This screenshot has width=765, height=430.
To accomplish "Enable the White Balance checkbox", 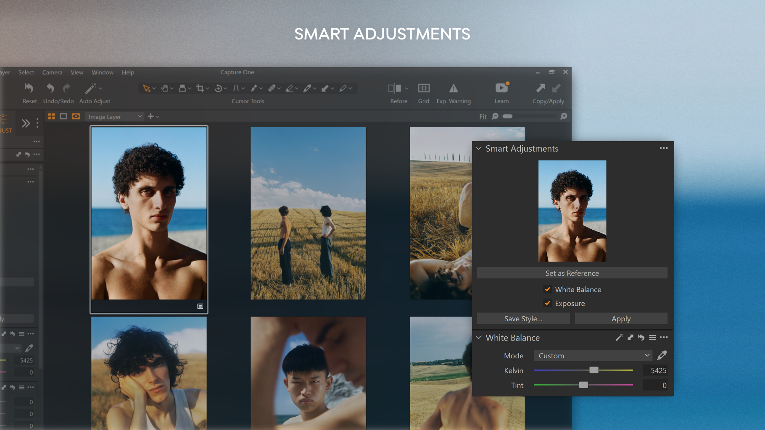I will 547,289.
